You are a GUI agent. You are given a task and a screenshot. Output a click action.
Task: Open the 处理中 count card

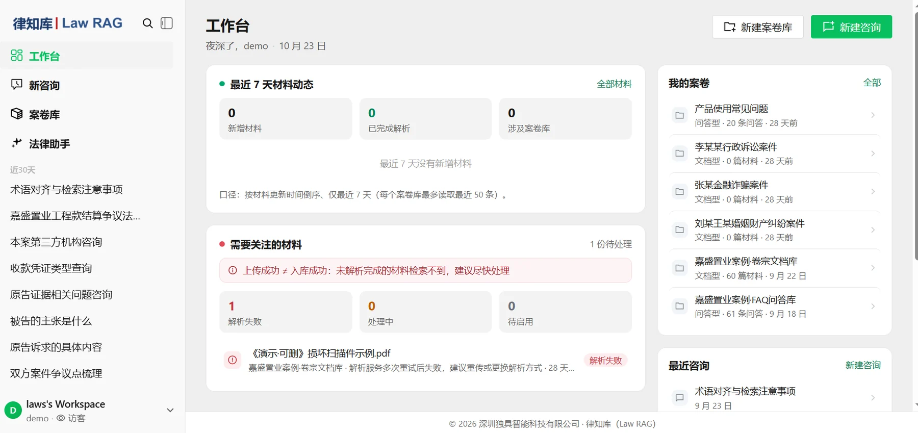click(x=426, y=312)
